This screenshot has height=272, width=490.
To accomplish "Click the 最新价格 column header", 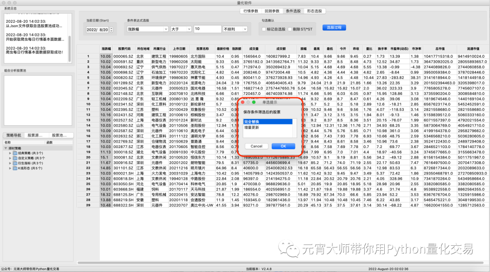I will point(223,49).
